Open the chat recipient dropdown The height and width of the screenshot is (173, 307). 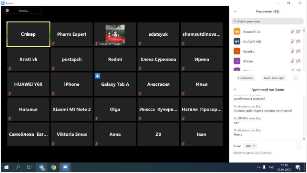(250, 146)
